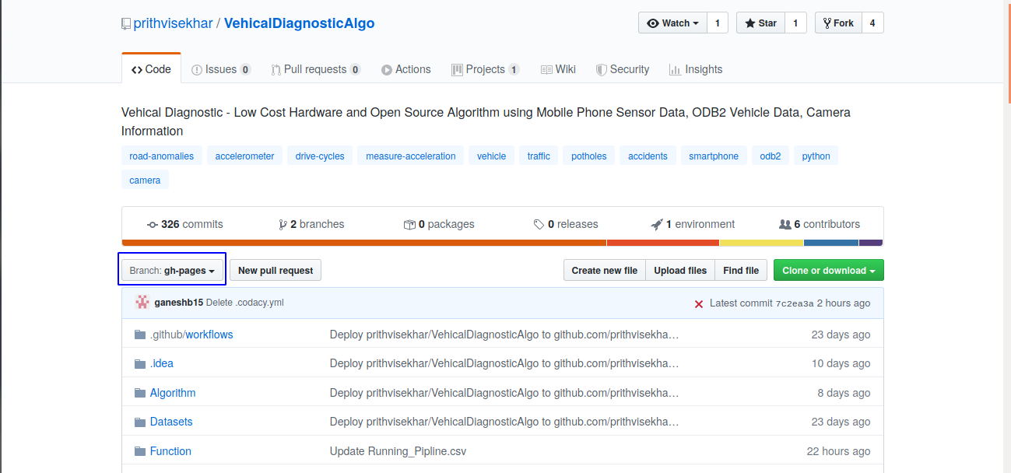This screenshot has height=473, width=1011.
Task: Switch to the Issues tab
Action: (x=221, y=69)
